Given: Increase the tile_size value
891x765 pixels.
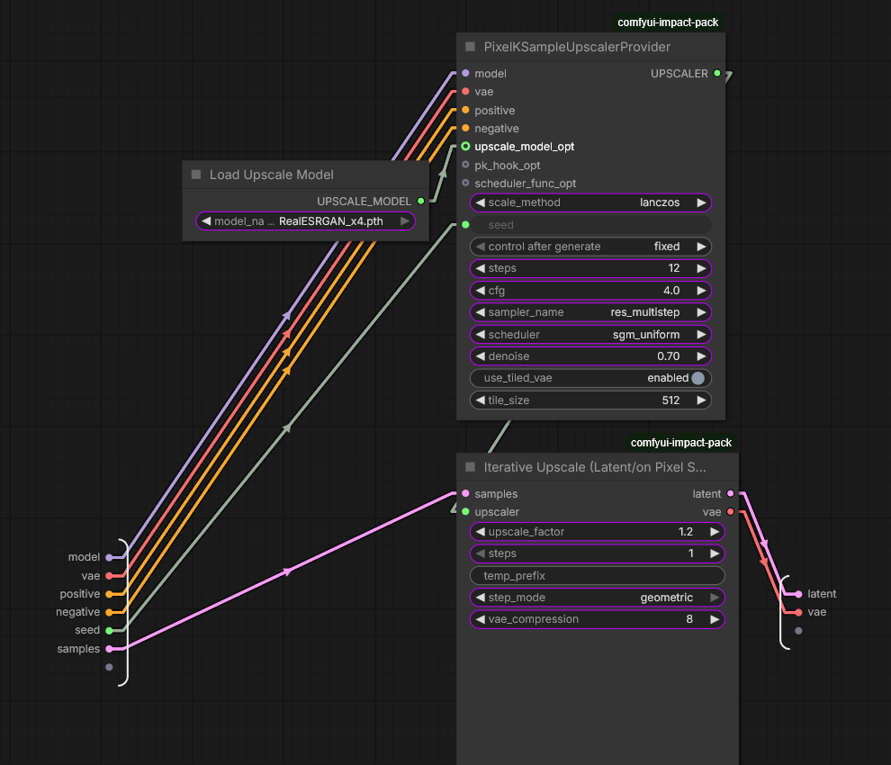Looking at the screenshot, I should pyautogui.click(x=701, y=400).
